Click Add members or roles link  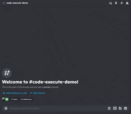15,93
